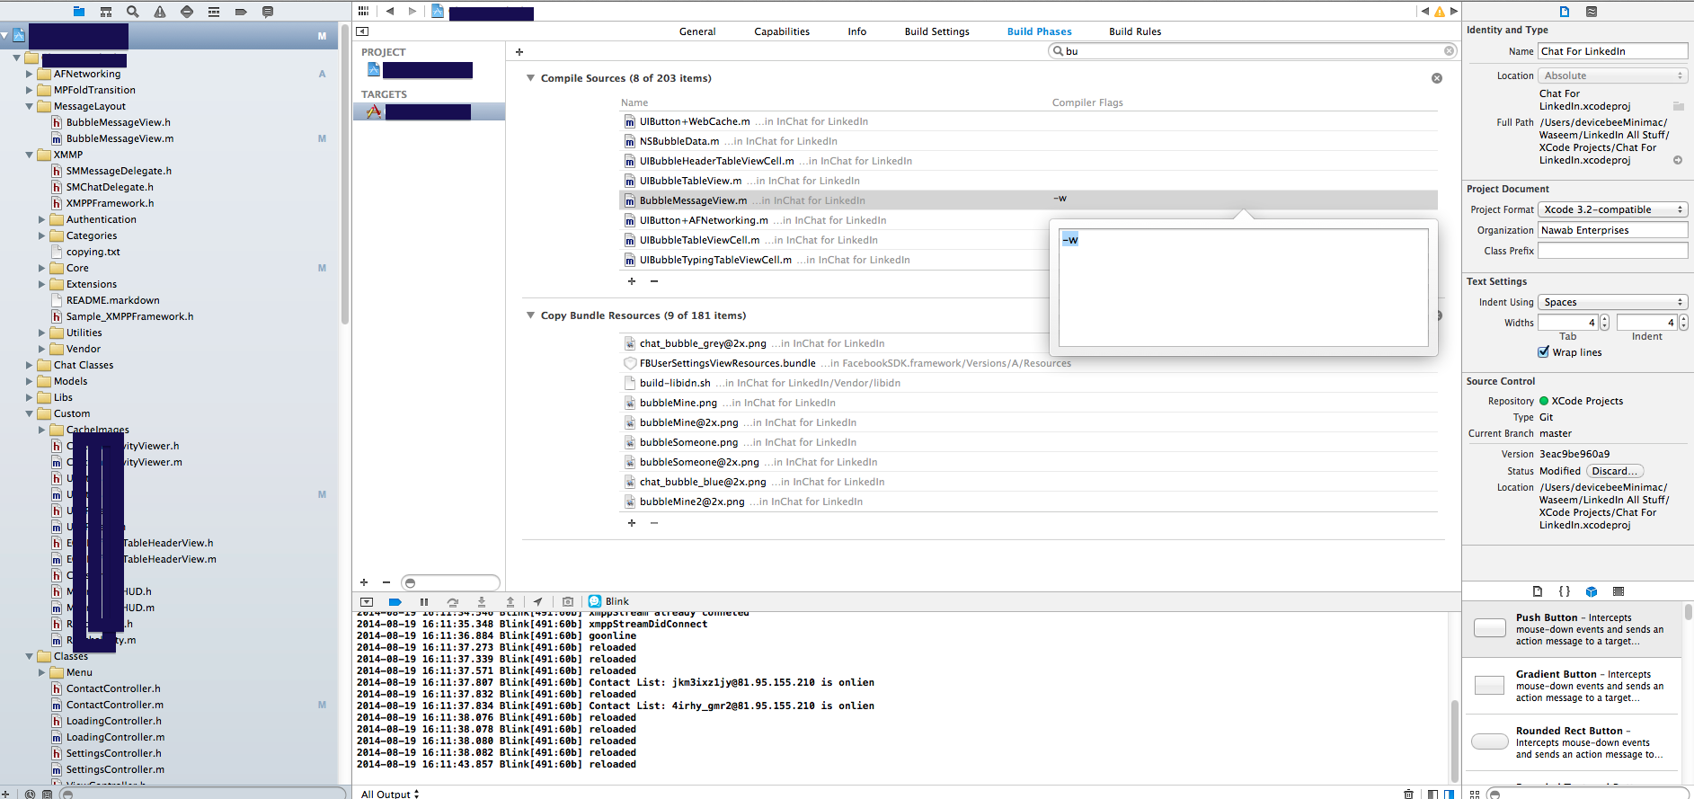This screenshot has width=1694, height=799.
Task: Open Media library filmstrip icon
Action: pos(1619,591)
